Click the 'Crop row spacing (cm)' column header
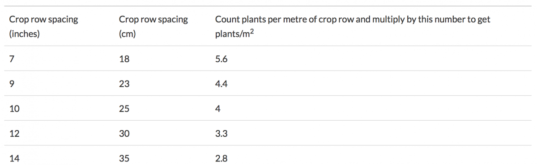 (153, 26)
